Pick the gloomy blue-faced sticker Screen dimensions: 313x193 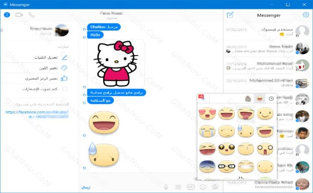[207, 166]
